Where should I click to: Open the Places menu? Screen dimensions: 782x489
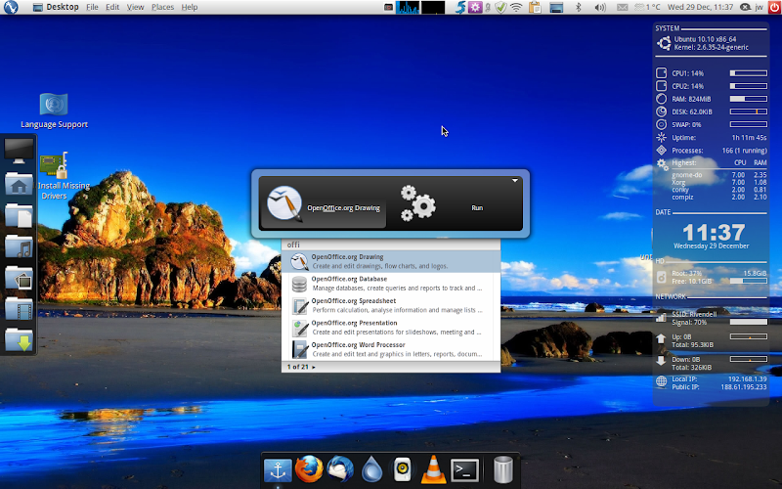pyautogui.click(x=162, y=7)
